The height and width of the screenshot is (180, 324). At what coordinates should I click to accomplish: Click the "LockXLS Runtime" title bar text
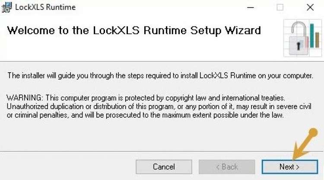click(x=45, y=7)
